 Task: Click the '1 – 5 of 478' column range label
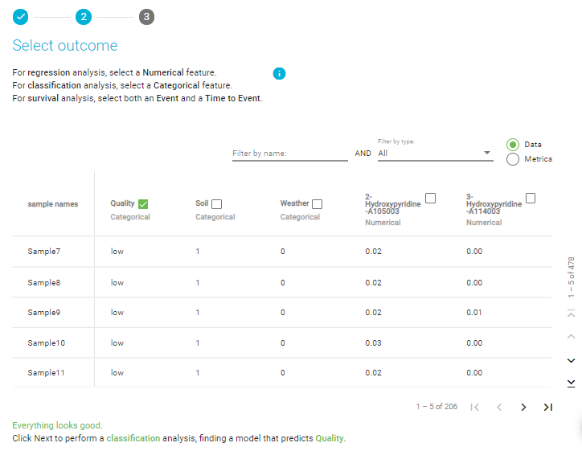click(571, 277)
